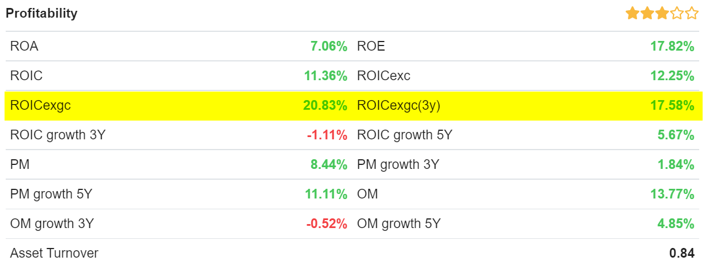Click the fifth empty rating star

[x=691, y=14]
